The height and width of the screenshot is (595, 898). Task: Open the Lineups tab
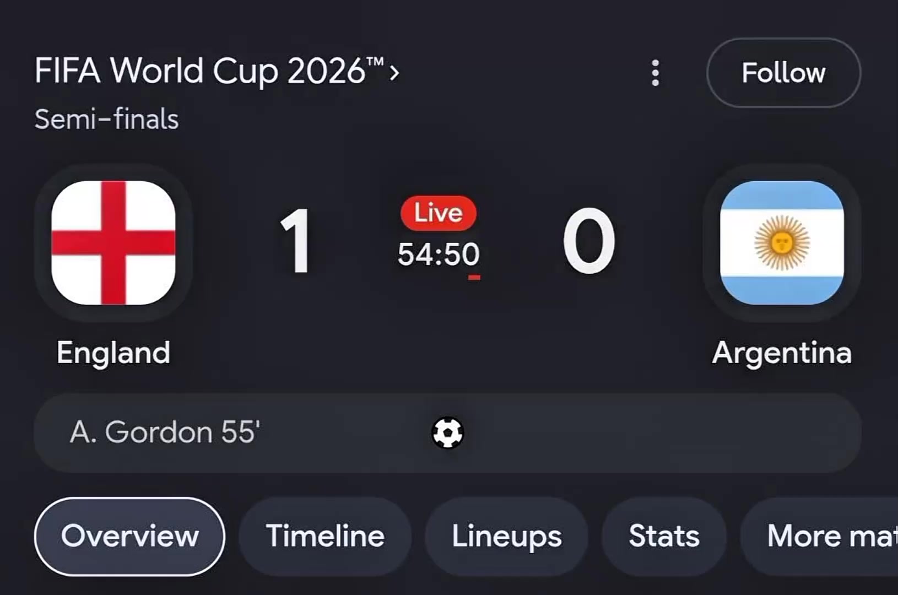coord(506,537)
